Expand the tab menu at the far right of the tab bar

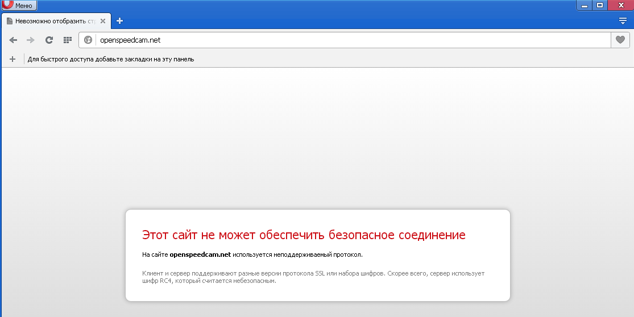click(623, 21)
